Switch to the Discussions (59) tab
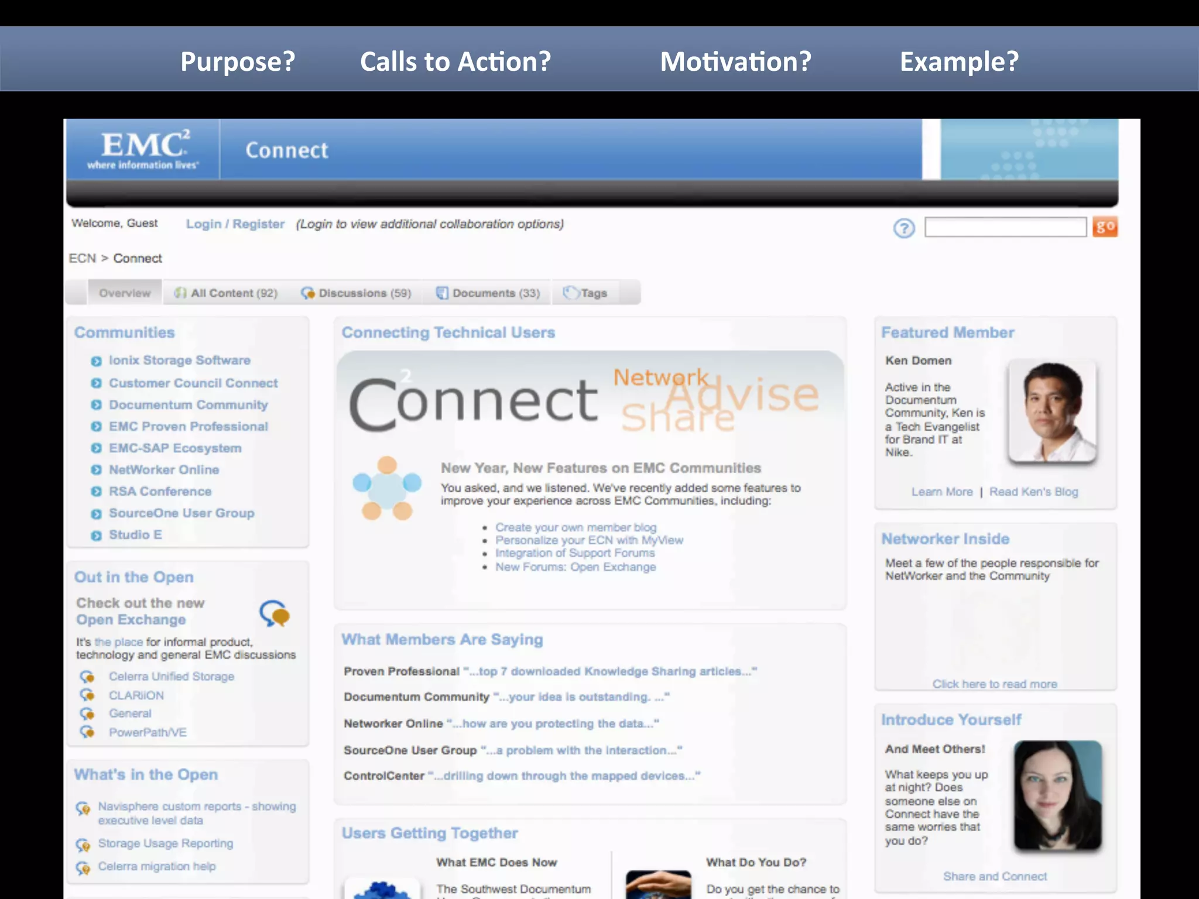The height and width of the screenshot is (899, 1199). click(356, 293)
